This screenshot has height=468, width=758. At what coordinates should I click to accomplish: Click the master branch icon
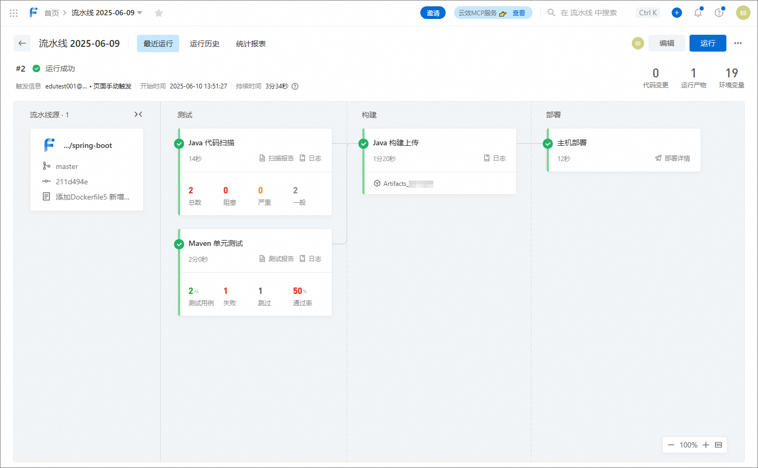pos(46,166)
